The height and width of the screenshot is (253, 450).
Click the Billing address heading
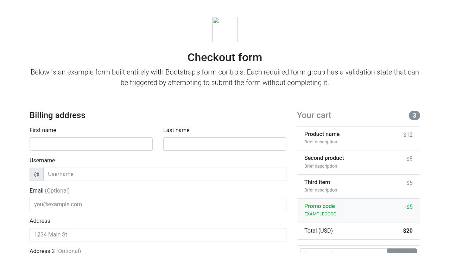(57, 115)
